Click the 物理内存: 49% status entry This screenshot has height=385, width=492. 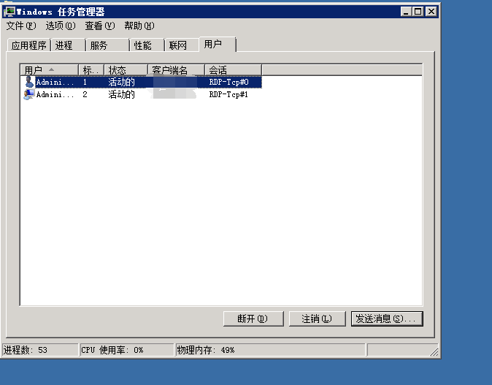[x=271, y=350]
